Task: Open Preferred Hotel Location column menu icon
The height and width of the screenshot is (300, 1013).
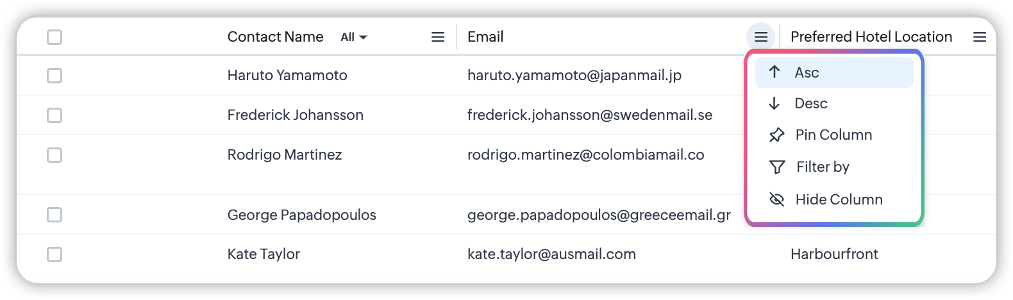Action: click(980, 37)
